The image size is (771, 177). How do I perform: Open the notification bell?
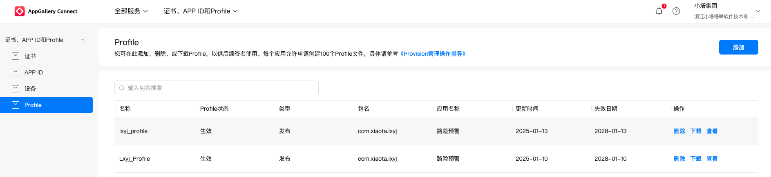pyautogui.click(x=659, y=11)
